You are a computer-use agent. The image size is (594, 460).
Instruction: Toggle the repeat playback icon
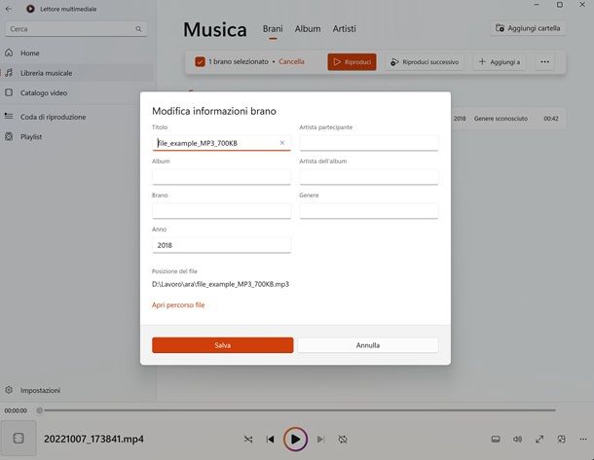[343, 440]
